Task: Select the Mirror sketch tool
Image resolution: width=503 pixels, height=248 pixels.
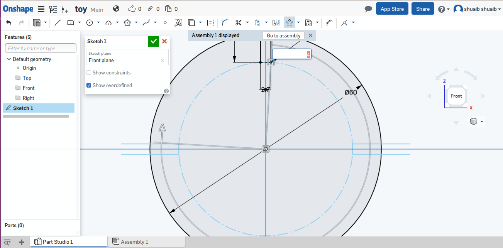Action: (x=276, y=23)
